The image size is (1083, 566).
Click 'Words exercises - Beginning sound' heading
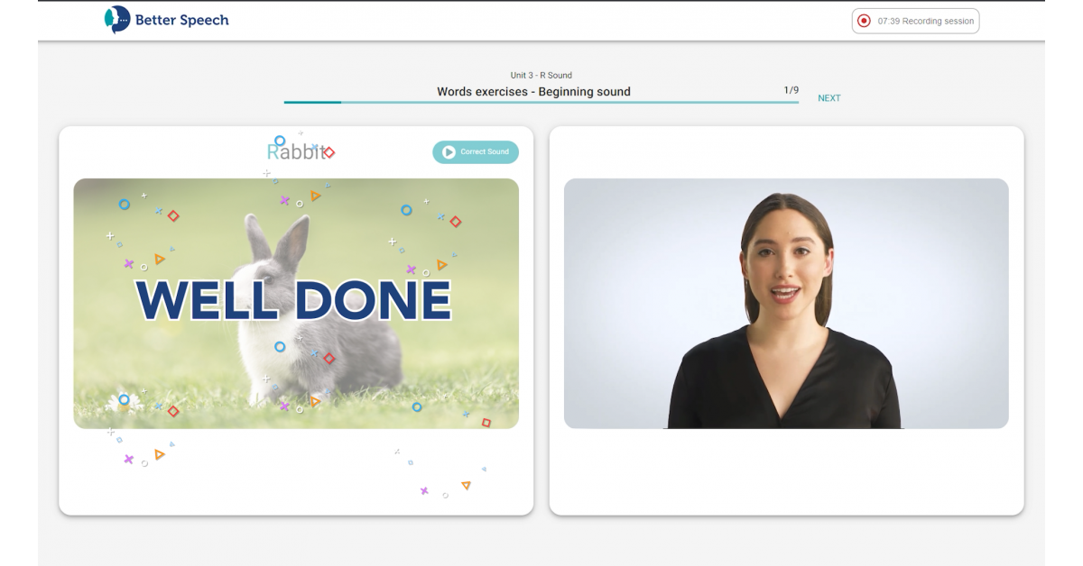click(x=533, y=91)
